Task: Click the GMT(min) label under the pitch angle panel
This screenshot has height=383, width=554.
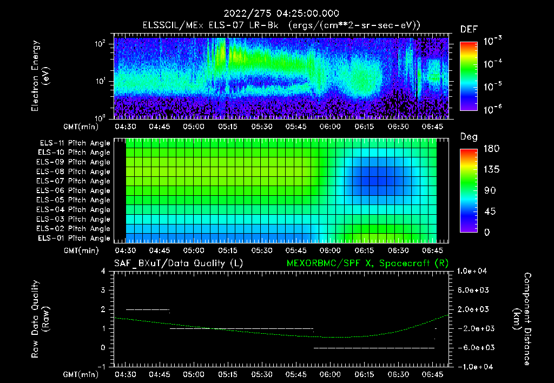Action: click(x=81, y=251)
